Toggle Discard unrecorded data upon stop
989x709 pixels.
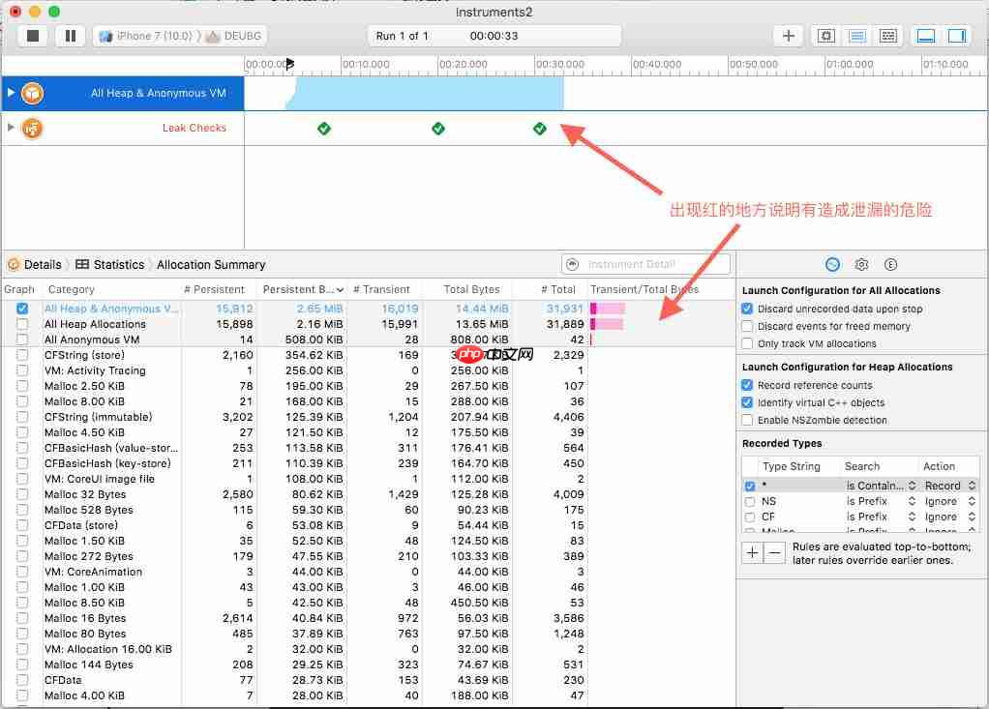747,309
